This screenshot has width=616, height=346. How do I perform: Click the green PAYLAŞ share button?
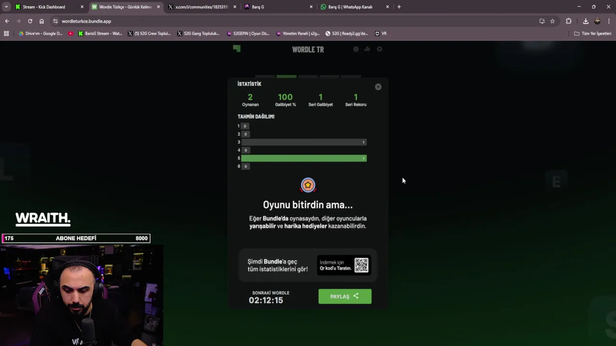(x=345, y=297)
